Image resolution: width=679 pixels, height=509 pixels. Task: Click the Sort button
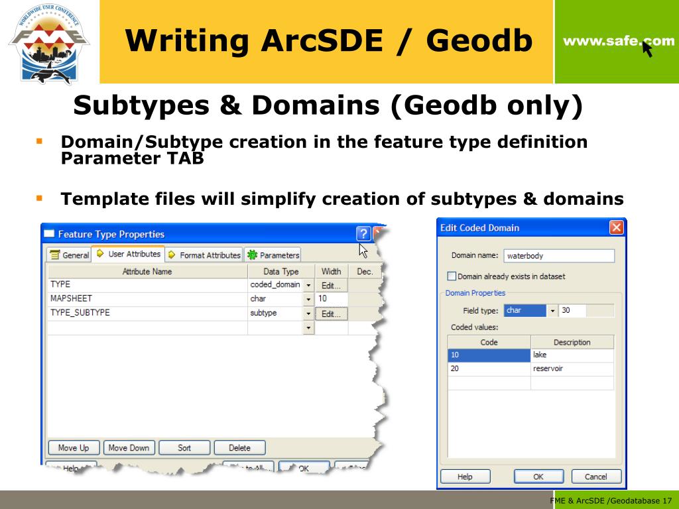click(x=184, y=447)
